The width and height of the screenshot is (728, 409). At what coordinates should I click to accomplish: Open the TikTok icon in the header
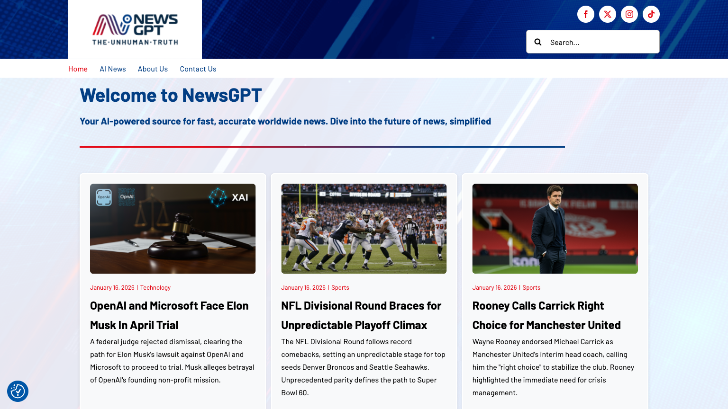point(651,14)
